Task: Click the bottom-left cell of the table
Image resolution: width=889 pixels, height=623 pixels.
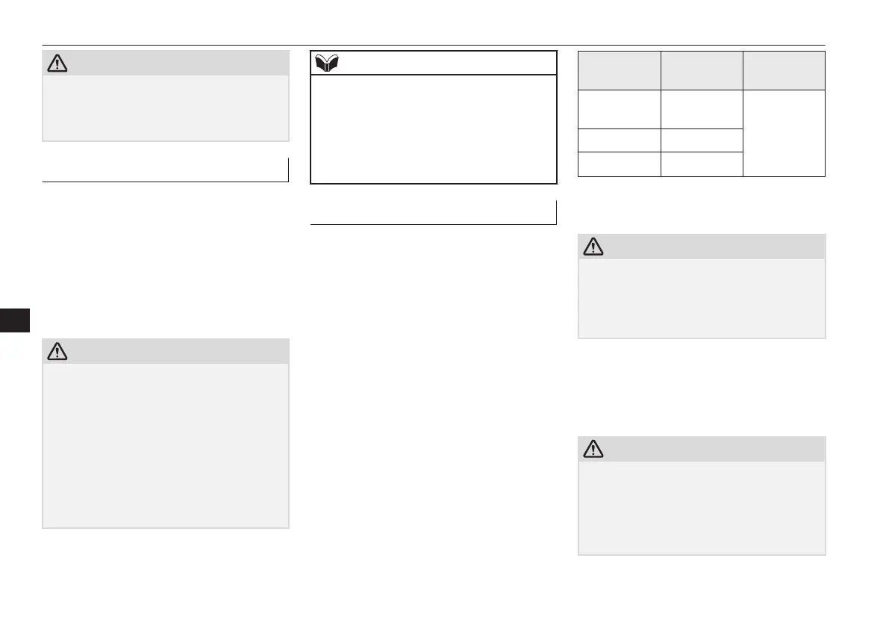Action: point(620,164)
